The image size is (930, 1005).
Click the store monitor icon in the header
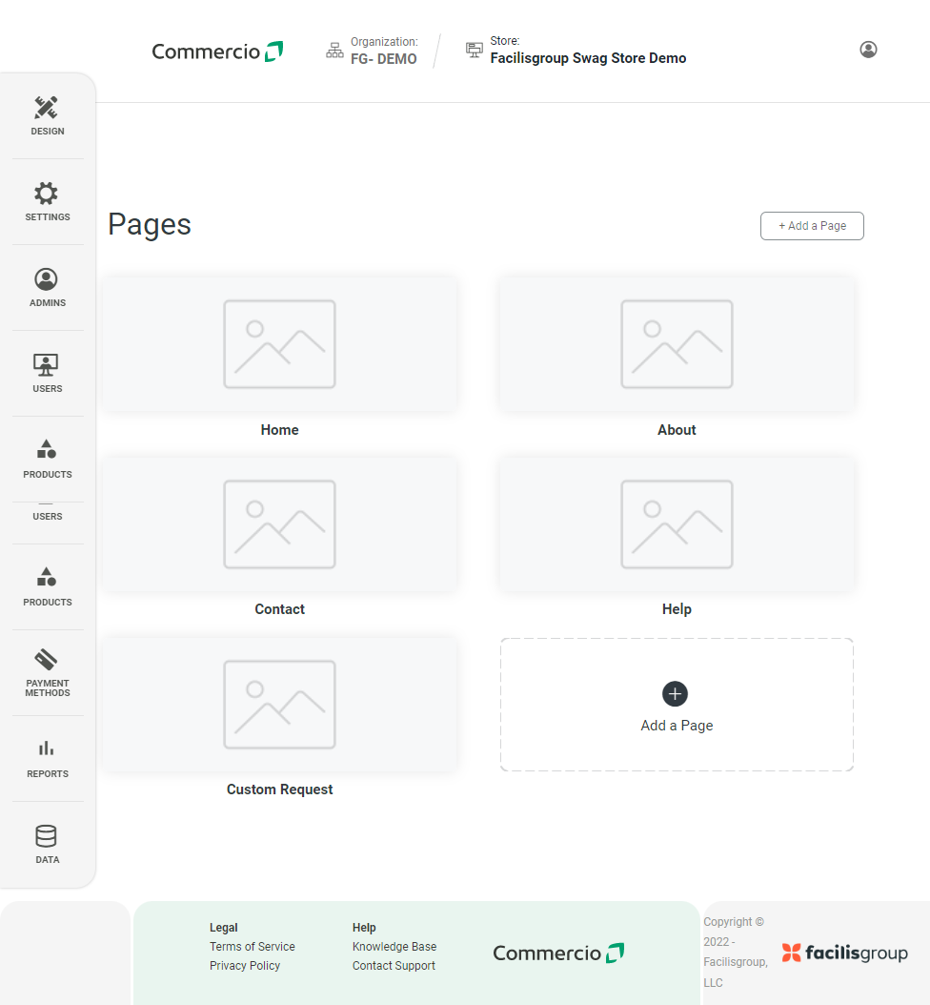point(474,50)
